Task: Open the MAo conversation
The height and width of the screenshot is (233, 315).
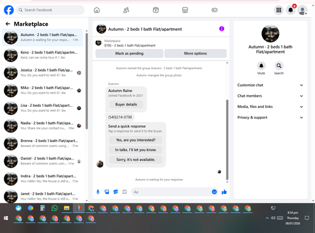Action: click(x=43, y=90)
